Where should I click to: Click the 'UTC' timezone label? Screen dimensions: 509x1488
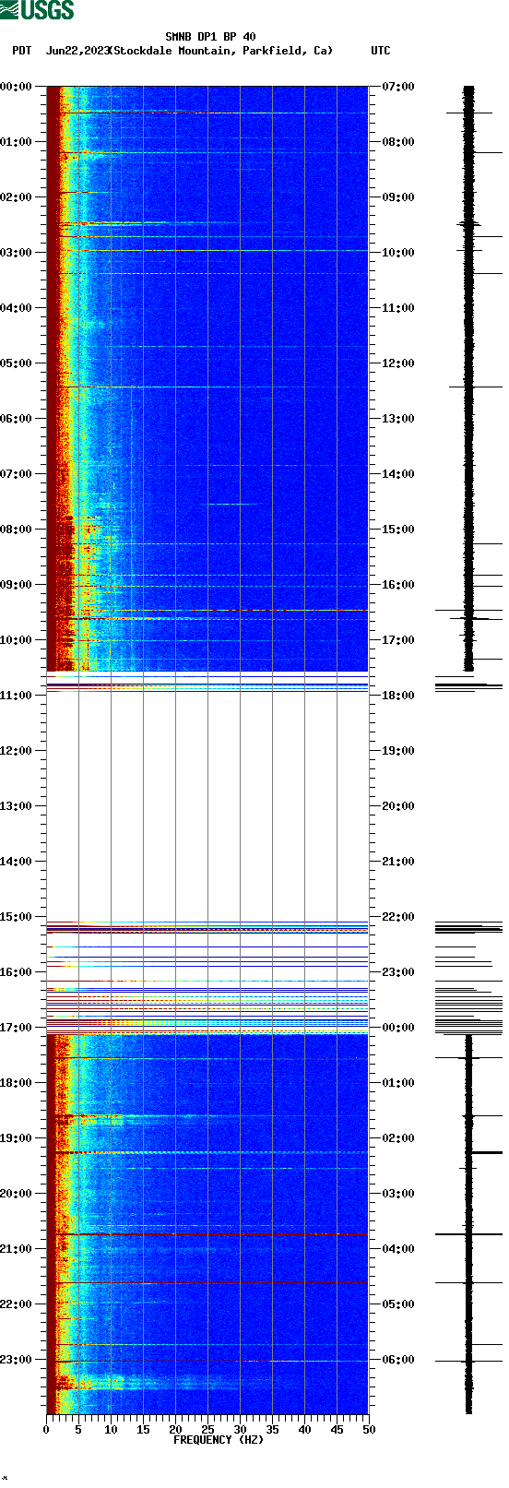pyautogui.click(x=381, y=51)
